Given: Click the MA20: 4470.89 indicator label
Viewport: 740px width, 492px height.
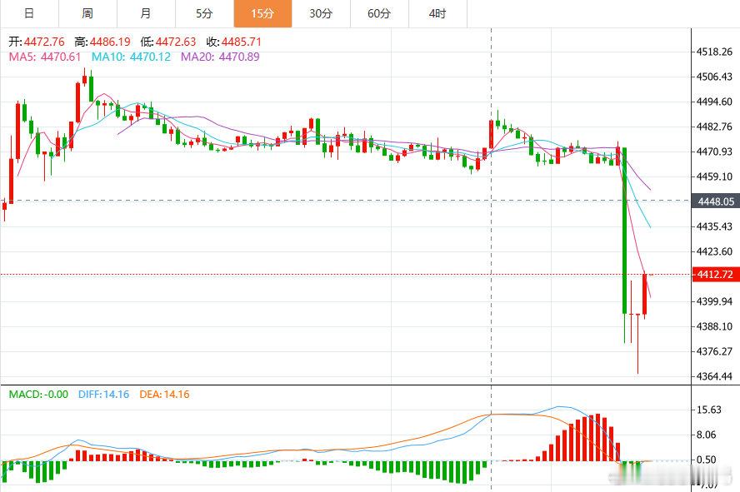Looking at the screenshot, I should (x=220, y=57).
